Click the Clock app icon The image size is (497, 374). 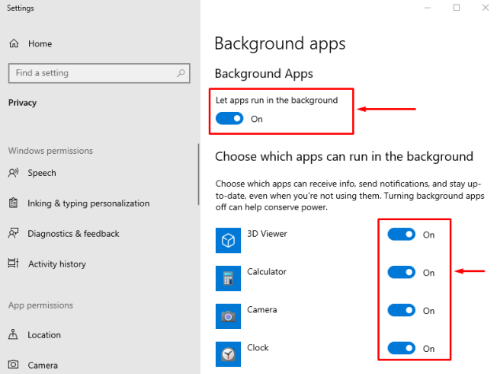(228, 354)
